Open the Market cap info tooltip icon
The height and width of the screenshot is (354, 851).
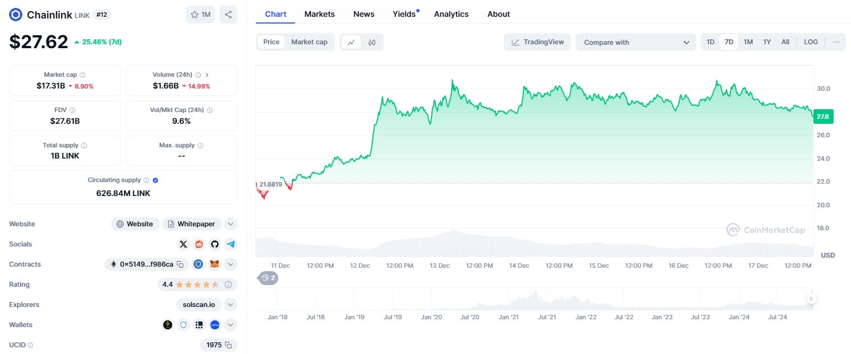(x=82, y=74)
